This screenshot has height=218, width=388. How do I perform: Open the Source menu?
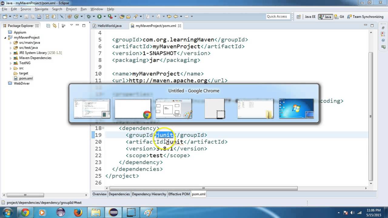(26, 9)
